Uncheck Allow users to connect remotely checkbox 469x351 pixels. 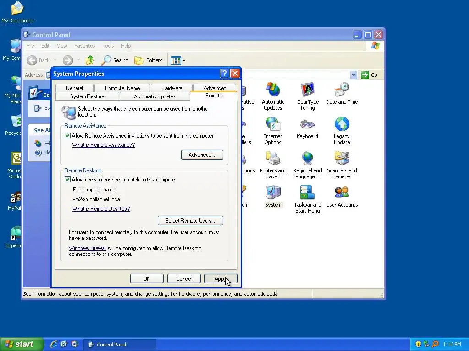(68, 179)
